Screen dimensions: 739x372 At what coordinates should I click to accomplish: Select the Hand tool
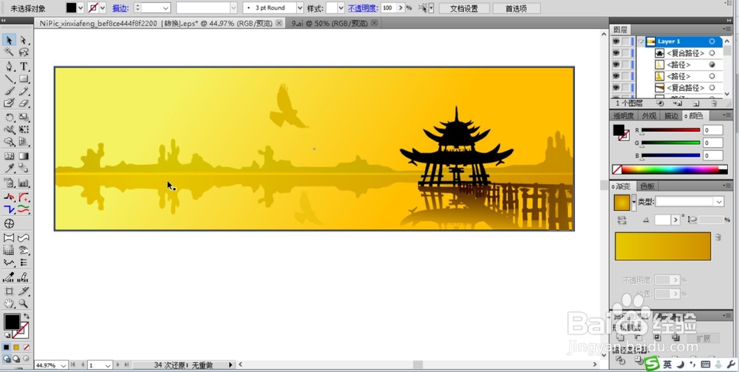(x=9, y=304)
